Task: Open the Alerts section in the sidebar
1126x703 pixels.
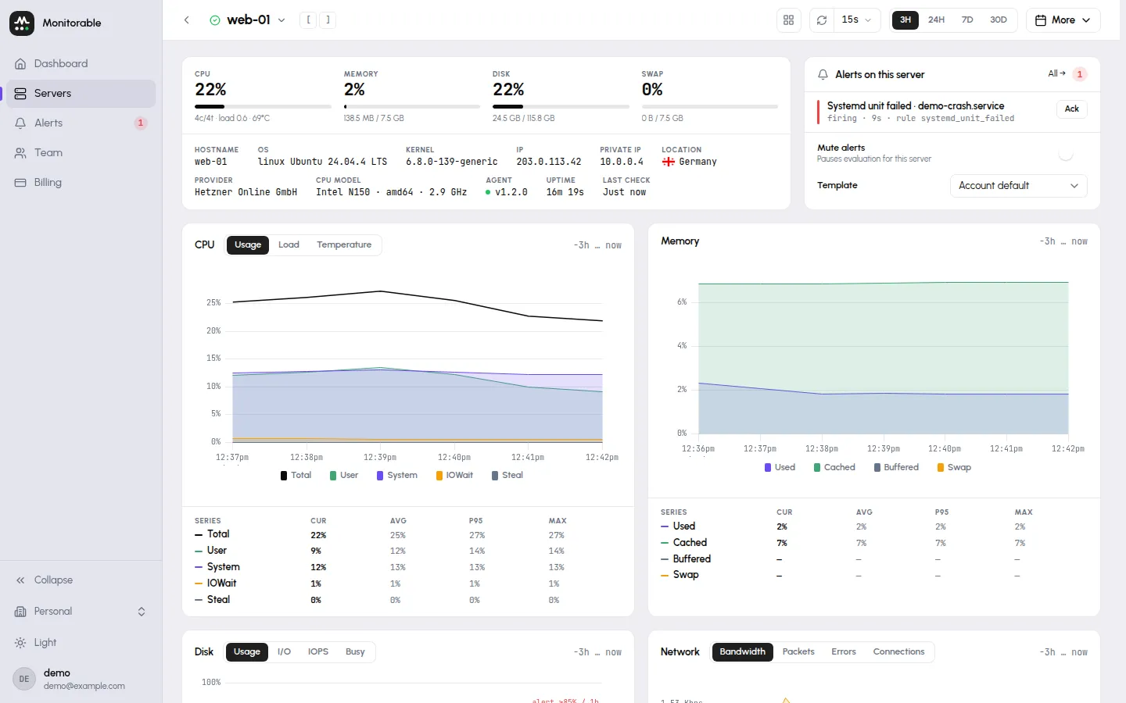Action: click(81, 123)
